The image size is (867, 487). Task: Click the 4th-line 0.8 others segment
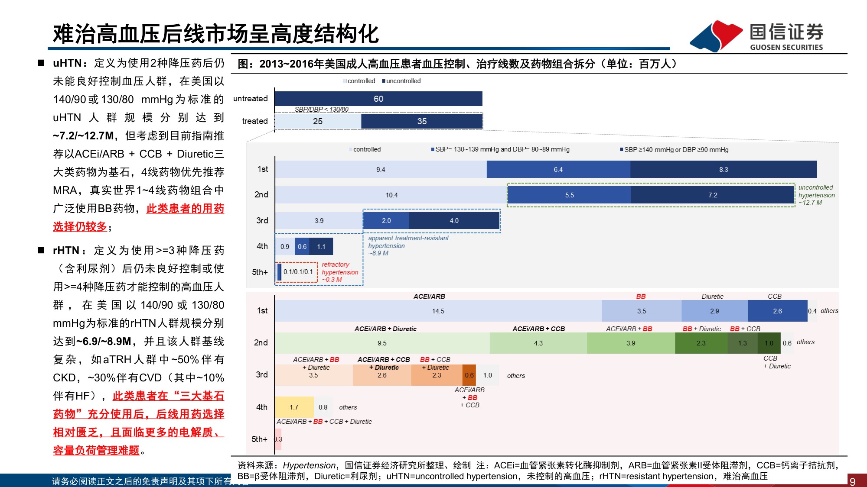(323, 407)
